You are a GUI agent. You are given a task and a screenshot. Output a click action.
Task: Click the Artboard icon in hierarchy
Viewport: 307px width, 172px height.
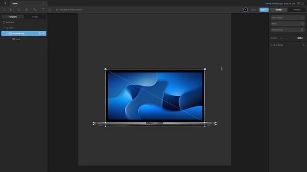(4, 22)
